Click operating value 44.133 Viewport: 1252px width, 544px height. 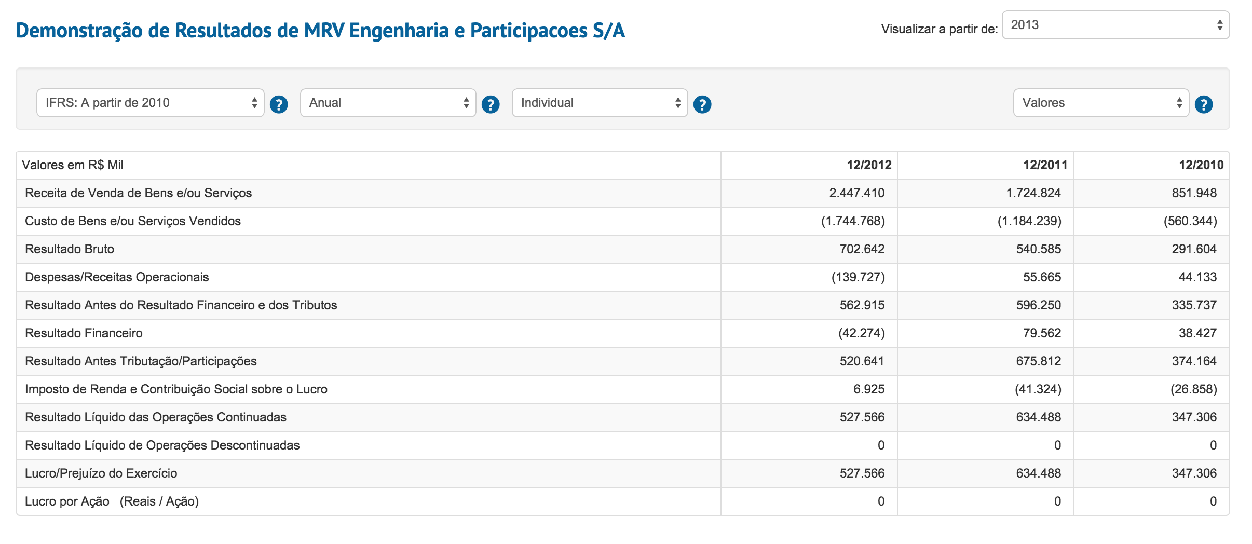(x=1198, y=277)
